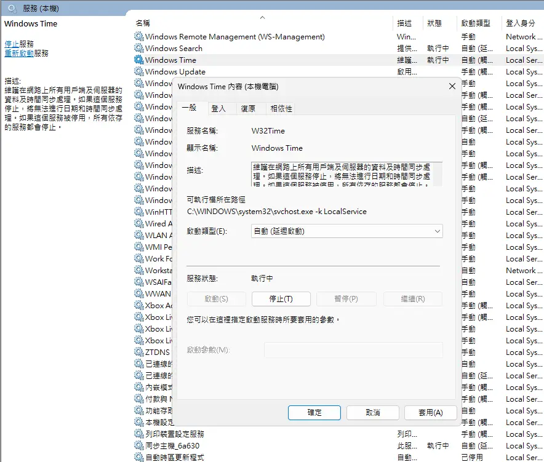This screenshot has width=544, height=462.
Task: Click the ZTDNS service gear icon
Action: click(138, 352)
